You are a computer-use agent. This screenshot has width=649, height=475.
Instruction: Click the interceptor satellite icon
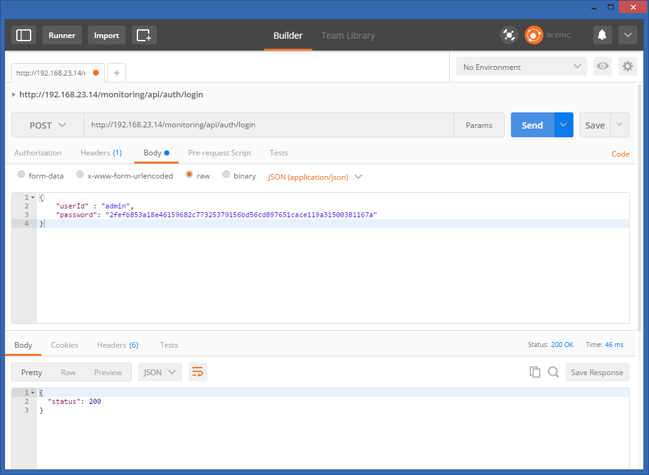click(509, 35)
